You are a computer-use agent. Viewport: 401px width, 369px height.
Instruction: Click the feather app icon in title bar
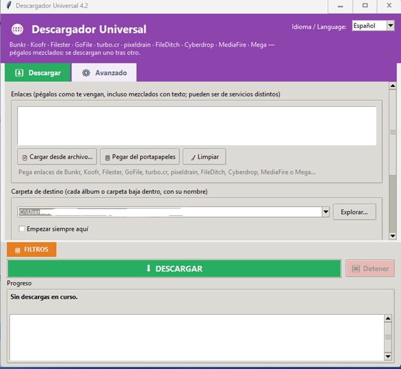coord(9,5)
